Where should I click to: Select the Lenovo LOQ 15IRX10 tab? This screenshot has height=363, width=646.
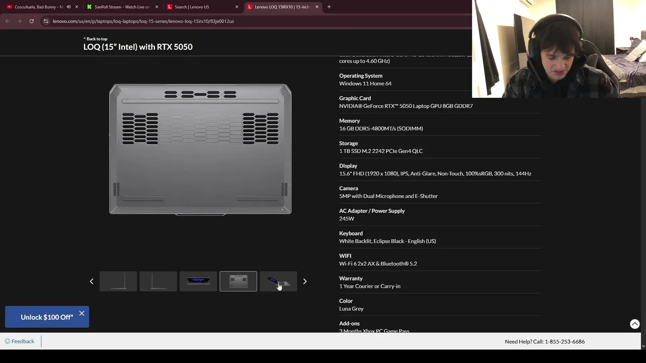point(282,7)
